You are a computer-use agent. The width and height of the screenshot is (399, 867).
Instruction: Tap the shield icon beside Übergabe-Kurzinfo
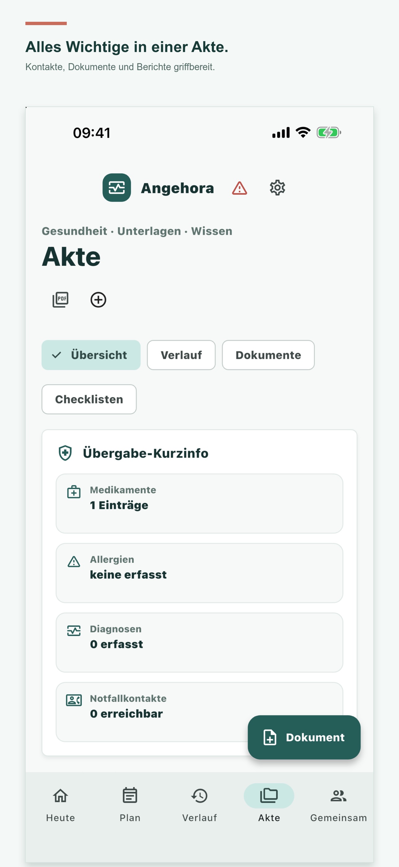(x=65, y=453)
